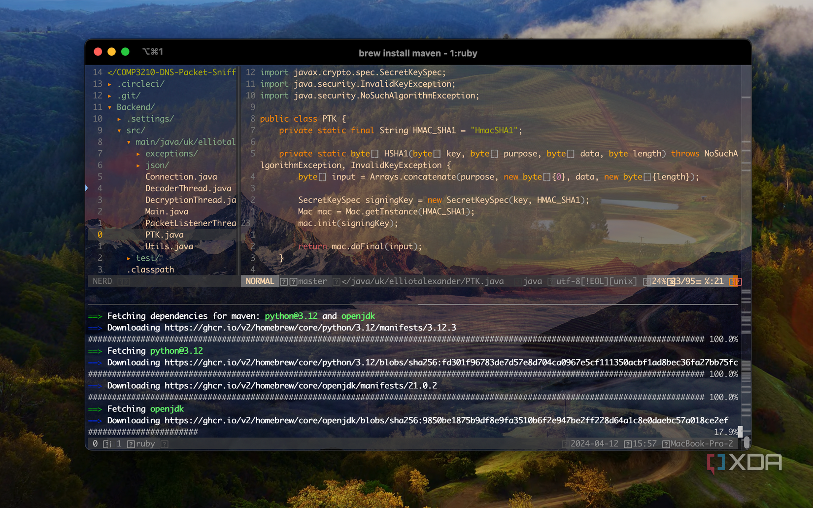Click the calendar icon beside 2024-04-12

click(565, 443)
